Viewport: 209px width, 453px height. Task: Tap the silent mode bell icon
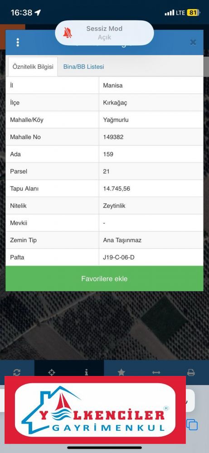[68, 33]
